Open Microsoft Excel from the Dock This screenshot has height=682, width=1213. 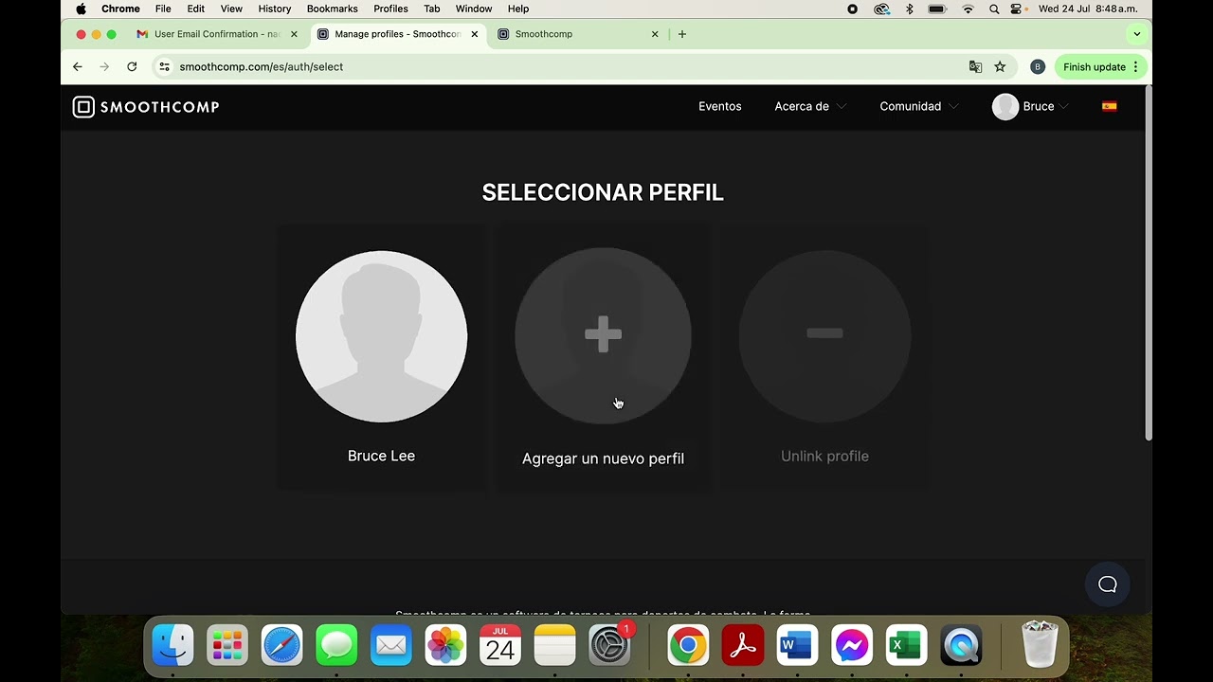click(906, 646)
